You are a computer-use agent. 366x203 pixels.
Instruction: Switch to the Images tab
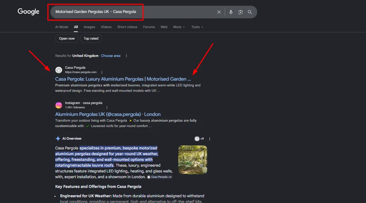(x=89, y=27)
